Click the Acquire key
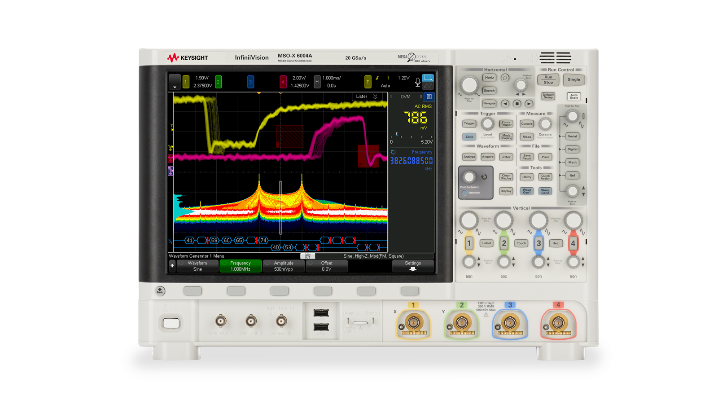 pyautogui.click(x=487, y=157)
